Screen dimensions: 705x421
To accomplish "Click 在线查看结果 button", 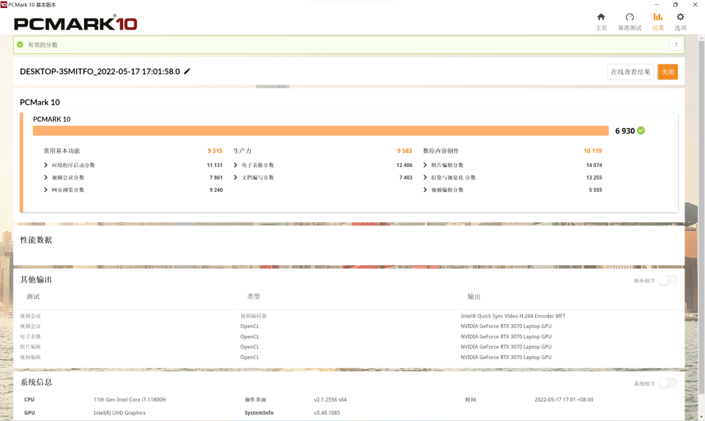I will click(630, 72).
